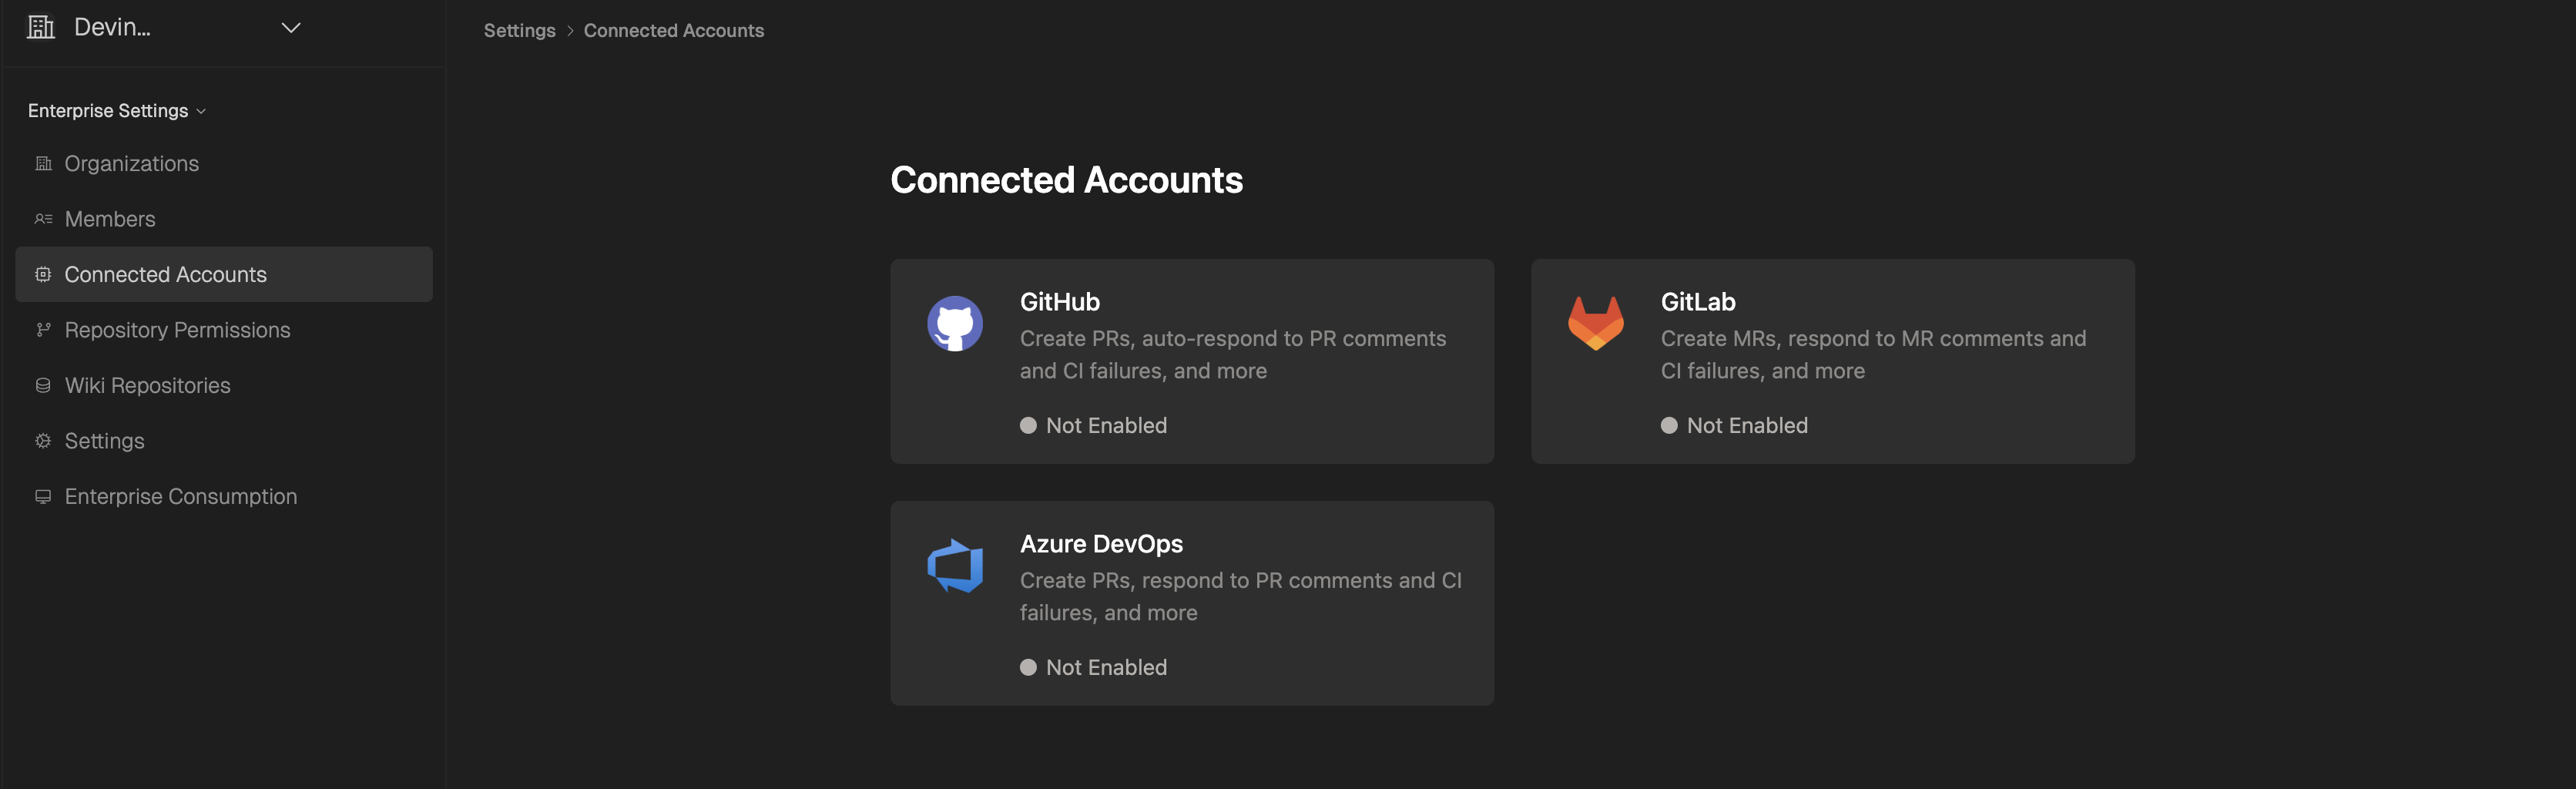Click the Azure DevOps logo
Image resolution: width=2576 pixels, height=789 pixels.
point(955,566)
